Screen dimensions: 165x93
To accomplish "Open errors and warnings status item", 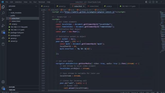I will pyautogui.click(x=5, y=92).
